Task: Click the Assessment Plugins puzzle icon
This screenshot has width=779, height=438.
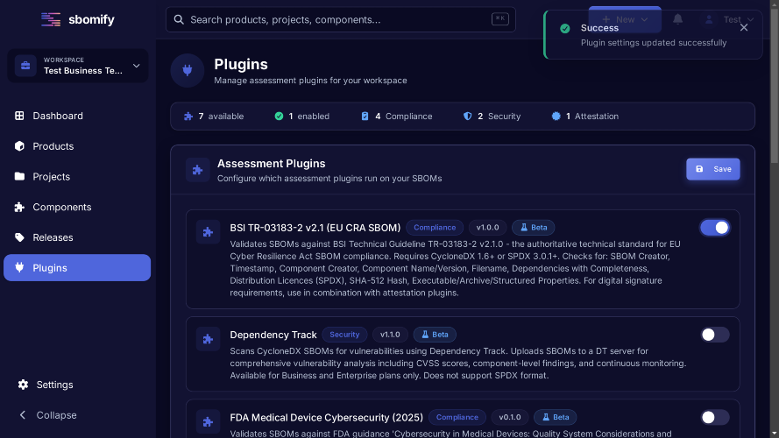Action: pyautogui.click(x=198, y=170)
